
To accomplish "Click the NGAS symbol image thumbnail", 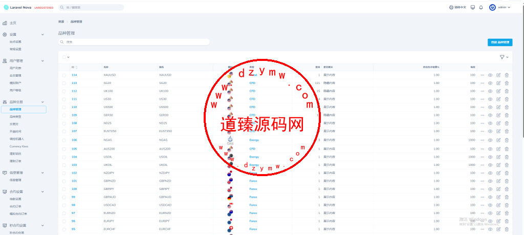I will (230, 140).
